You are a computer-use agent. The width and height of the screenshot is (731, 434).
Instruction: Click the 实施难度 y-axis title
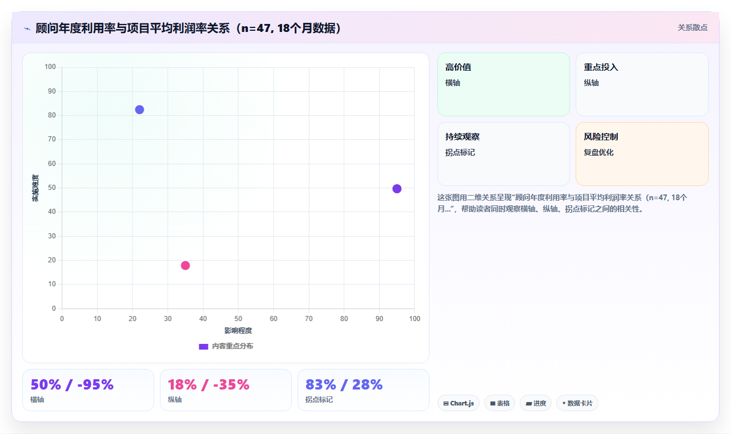[x=35, y=188]
